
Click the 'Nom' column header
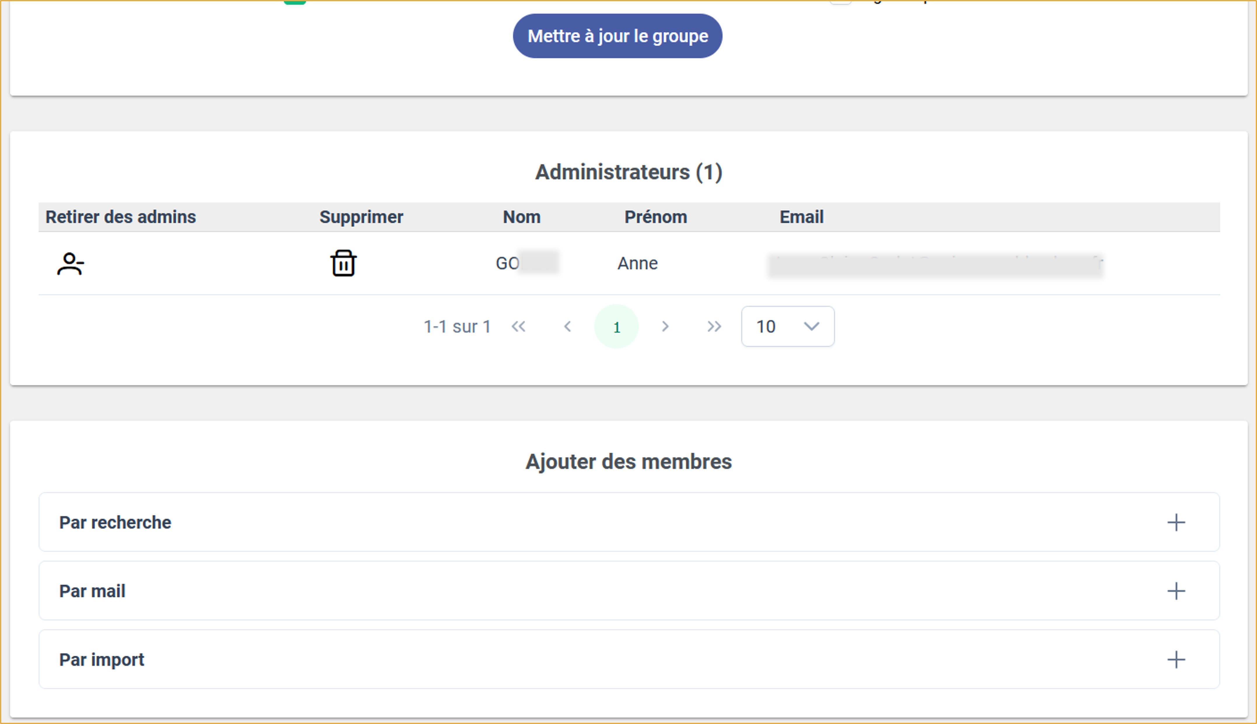(x=521, y=217)
